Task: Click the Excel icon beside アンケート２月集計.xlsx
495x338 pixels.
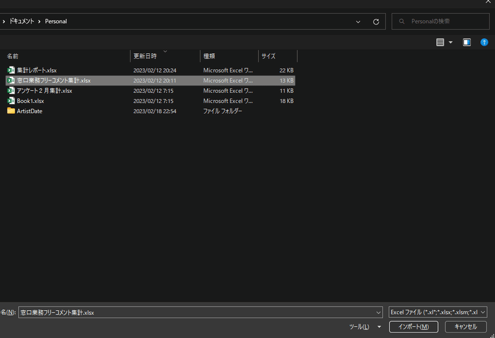Action: 11,90
